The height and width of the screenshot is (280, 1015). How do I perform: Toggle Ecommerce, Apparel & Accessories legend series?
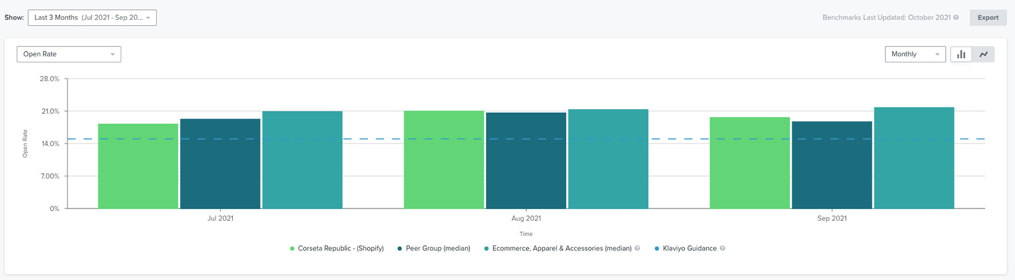(x=561, y=248)
